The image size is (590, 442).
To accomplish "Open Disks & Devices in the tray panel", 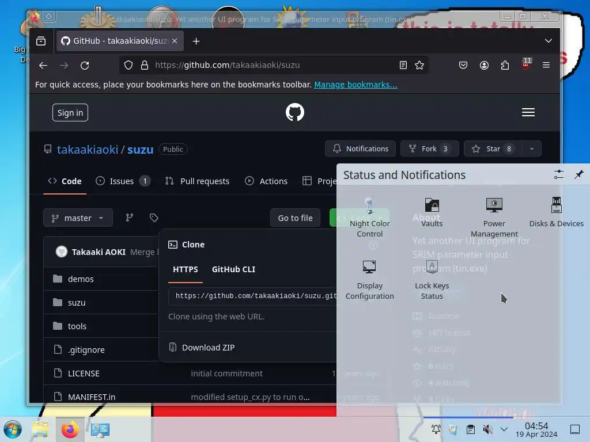I will (556, 212).
